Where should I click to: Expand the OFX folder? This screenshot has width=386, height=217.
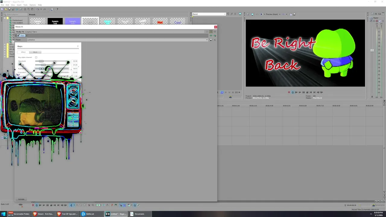coord(5,45)
